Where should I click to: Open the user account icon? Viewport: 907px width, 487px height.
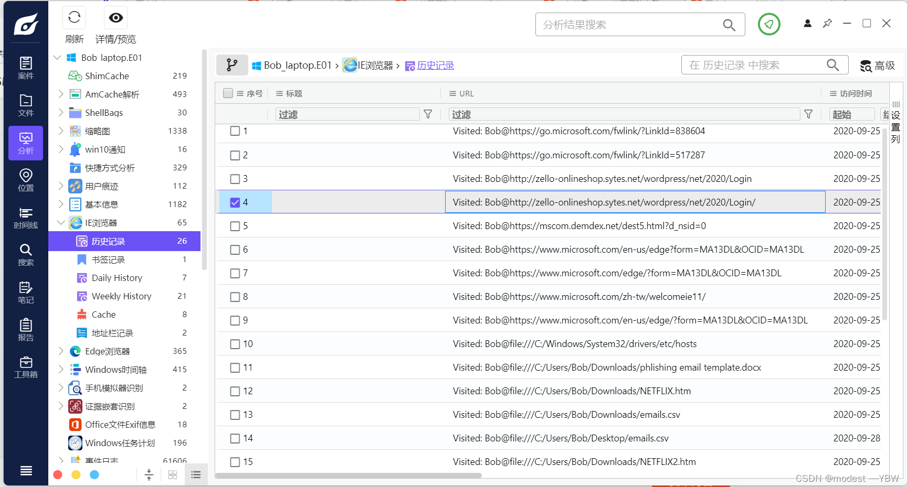[807, 23]
